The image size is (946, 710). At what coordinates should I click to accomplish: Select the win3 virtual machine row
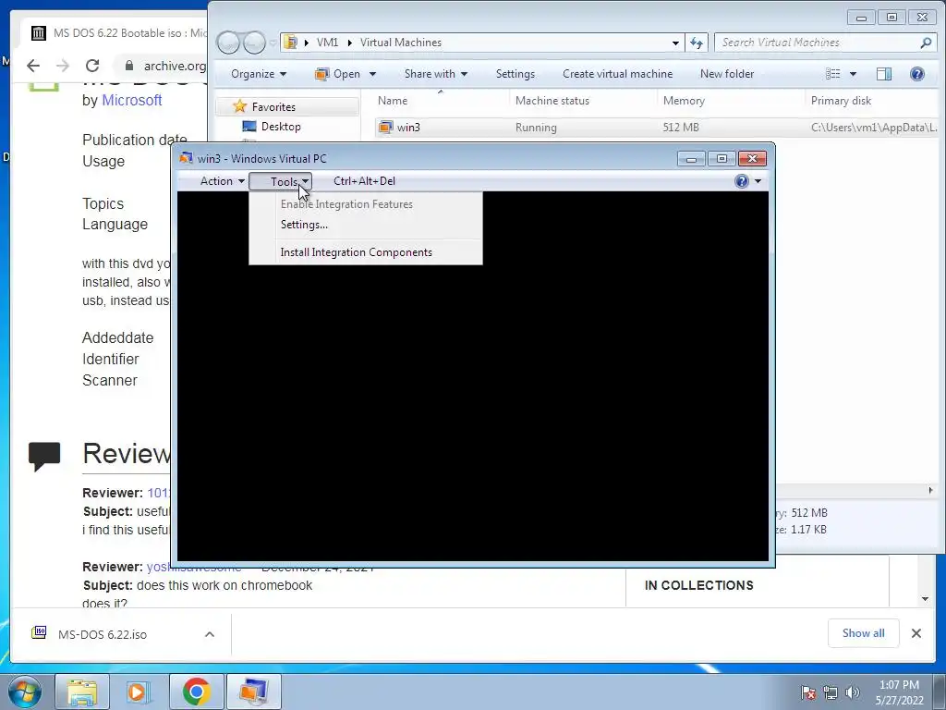[x=657, y=128]
